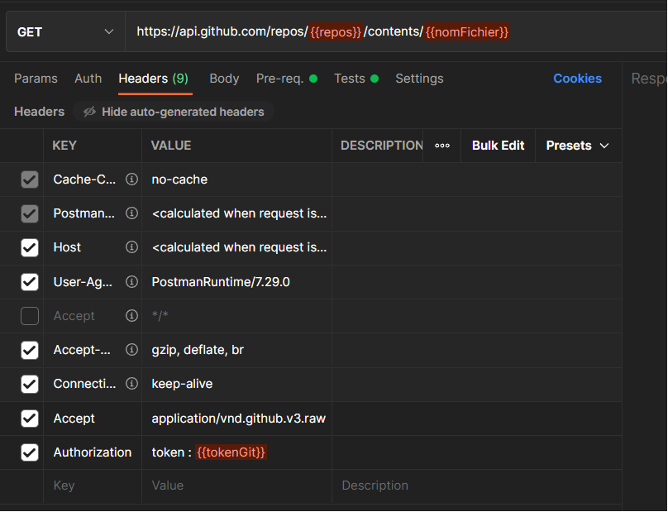
Task: Uncheck the User-Agent header checkbox
Action: tap(30, 282)
